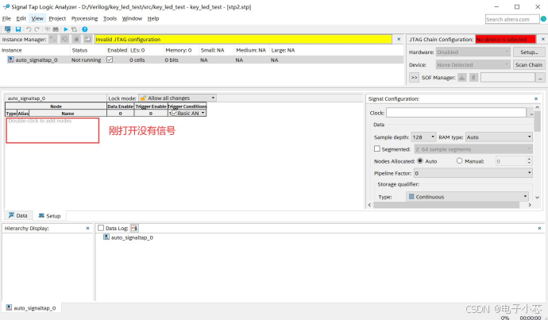Close the JTAG Chain Configuration panel
Screen dimensions: 548x320
coord(542,39)
